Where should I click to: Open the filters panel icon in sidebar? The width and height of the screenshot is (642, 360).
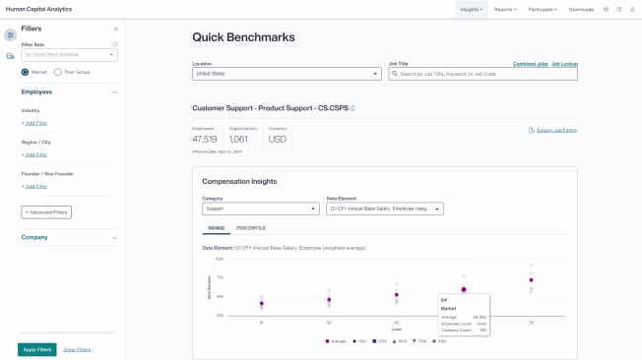click(10, 35)
